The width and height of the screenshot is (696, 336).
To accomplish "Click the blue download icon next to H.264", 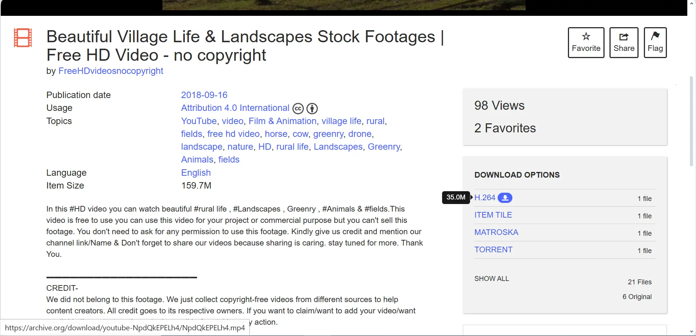I will tap(505, 198).
